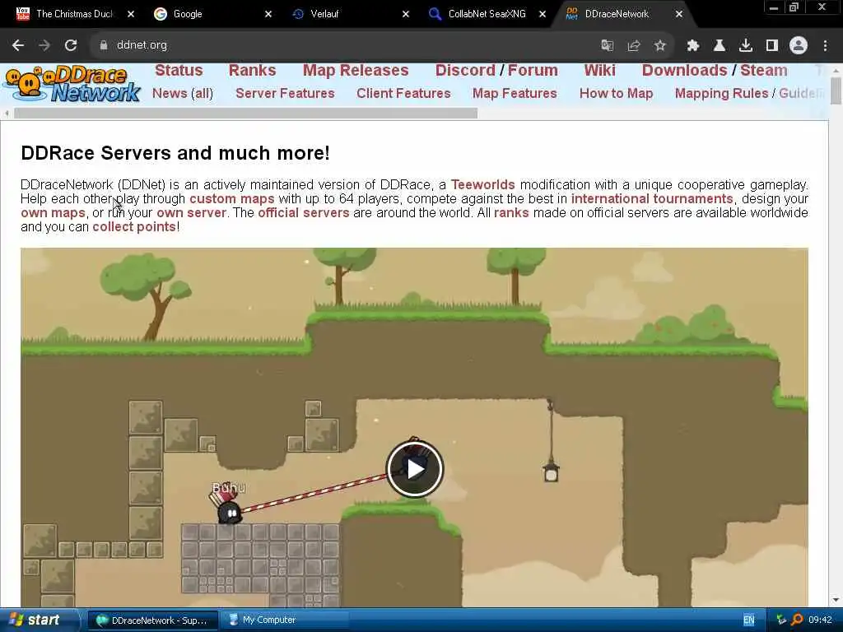Close the Google tab
The image size is (843, 632).
(x=268, y=14)
